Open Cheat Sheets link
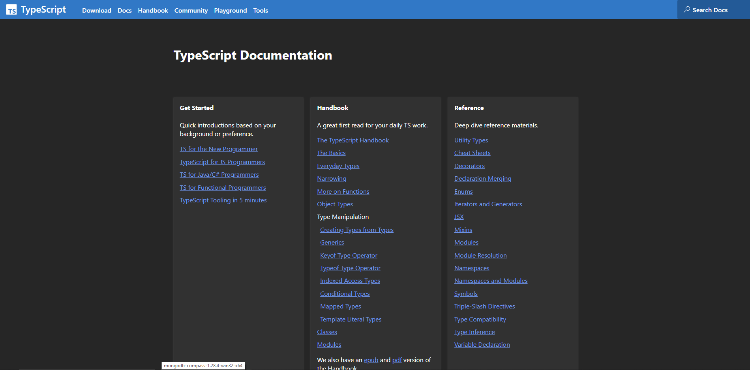Viewport: 750px width, 370px height. (472, 153)
